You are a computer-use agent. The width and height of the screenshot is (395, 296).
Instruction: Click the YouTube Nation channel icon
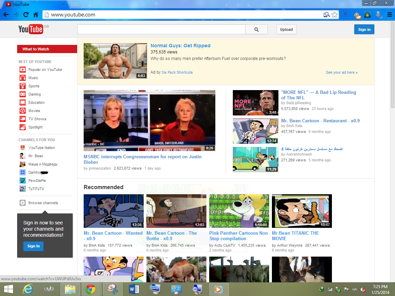pos(23,148)
